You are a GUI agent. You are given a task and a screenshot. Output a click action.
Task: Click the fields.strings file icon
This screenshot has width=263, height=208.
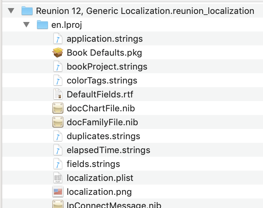pos(58,164)
